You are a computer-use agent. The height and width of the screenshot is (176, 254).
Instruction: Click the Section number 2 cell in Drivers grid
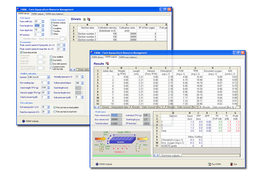tap(87, 37)
